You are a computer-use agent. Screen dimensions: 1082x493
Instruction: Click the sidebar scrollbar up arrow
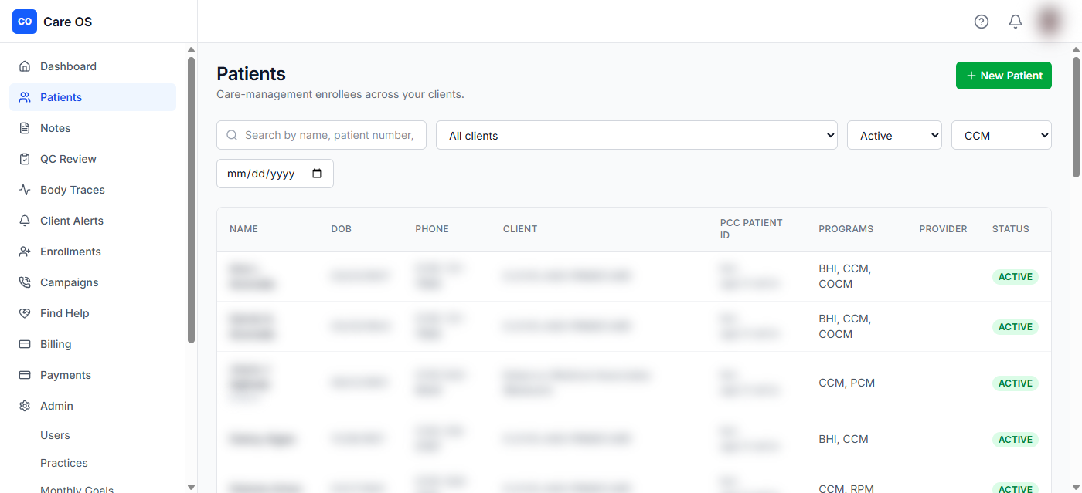click(191, 50)
